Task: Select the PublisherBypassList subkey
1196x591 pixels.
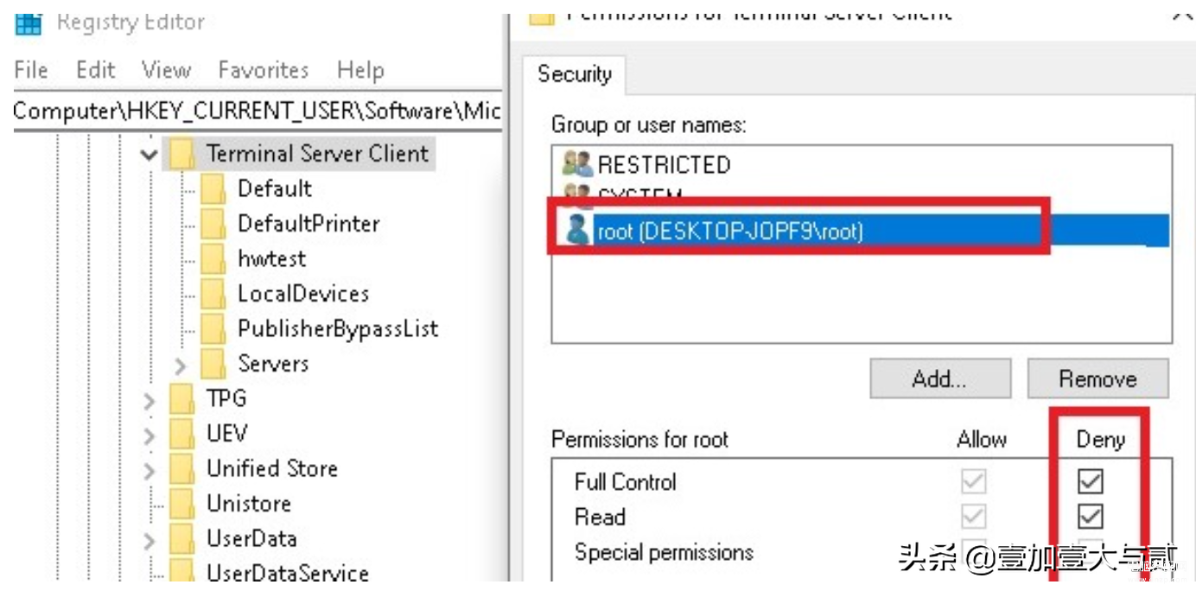Action: coord(338,328)
